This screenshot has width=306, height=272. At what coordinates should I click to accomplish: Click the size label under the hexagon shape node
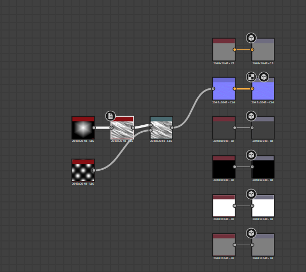(83, 141)
